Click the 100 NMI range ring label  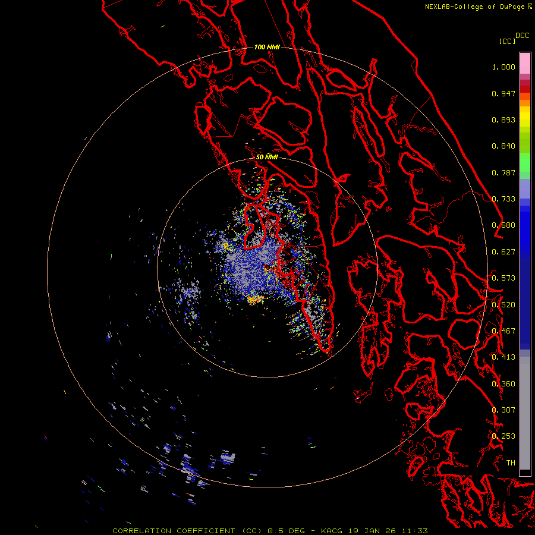(x=267, y=47)
